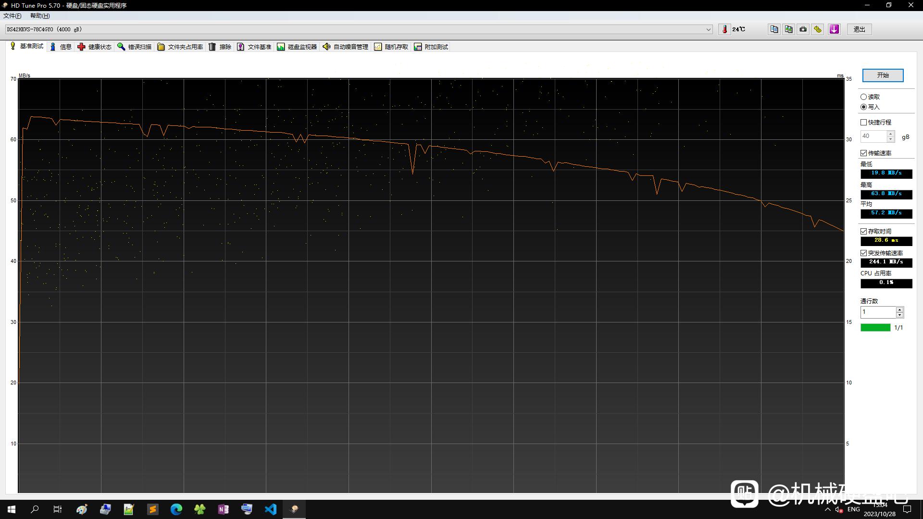Image resolution: width=923 pixels, height=519 pixels.
Task: Open the Windows Start menu
Action: pos(12,509)
